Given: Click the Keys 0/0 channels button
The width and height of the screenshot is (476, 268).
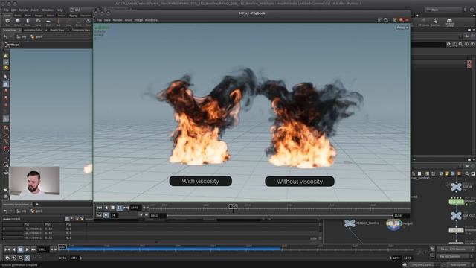Looking at the screenshot, I should [455, 249].
